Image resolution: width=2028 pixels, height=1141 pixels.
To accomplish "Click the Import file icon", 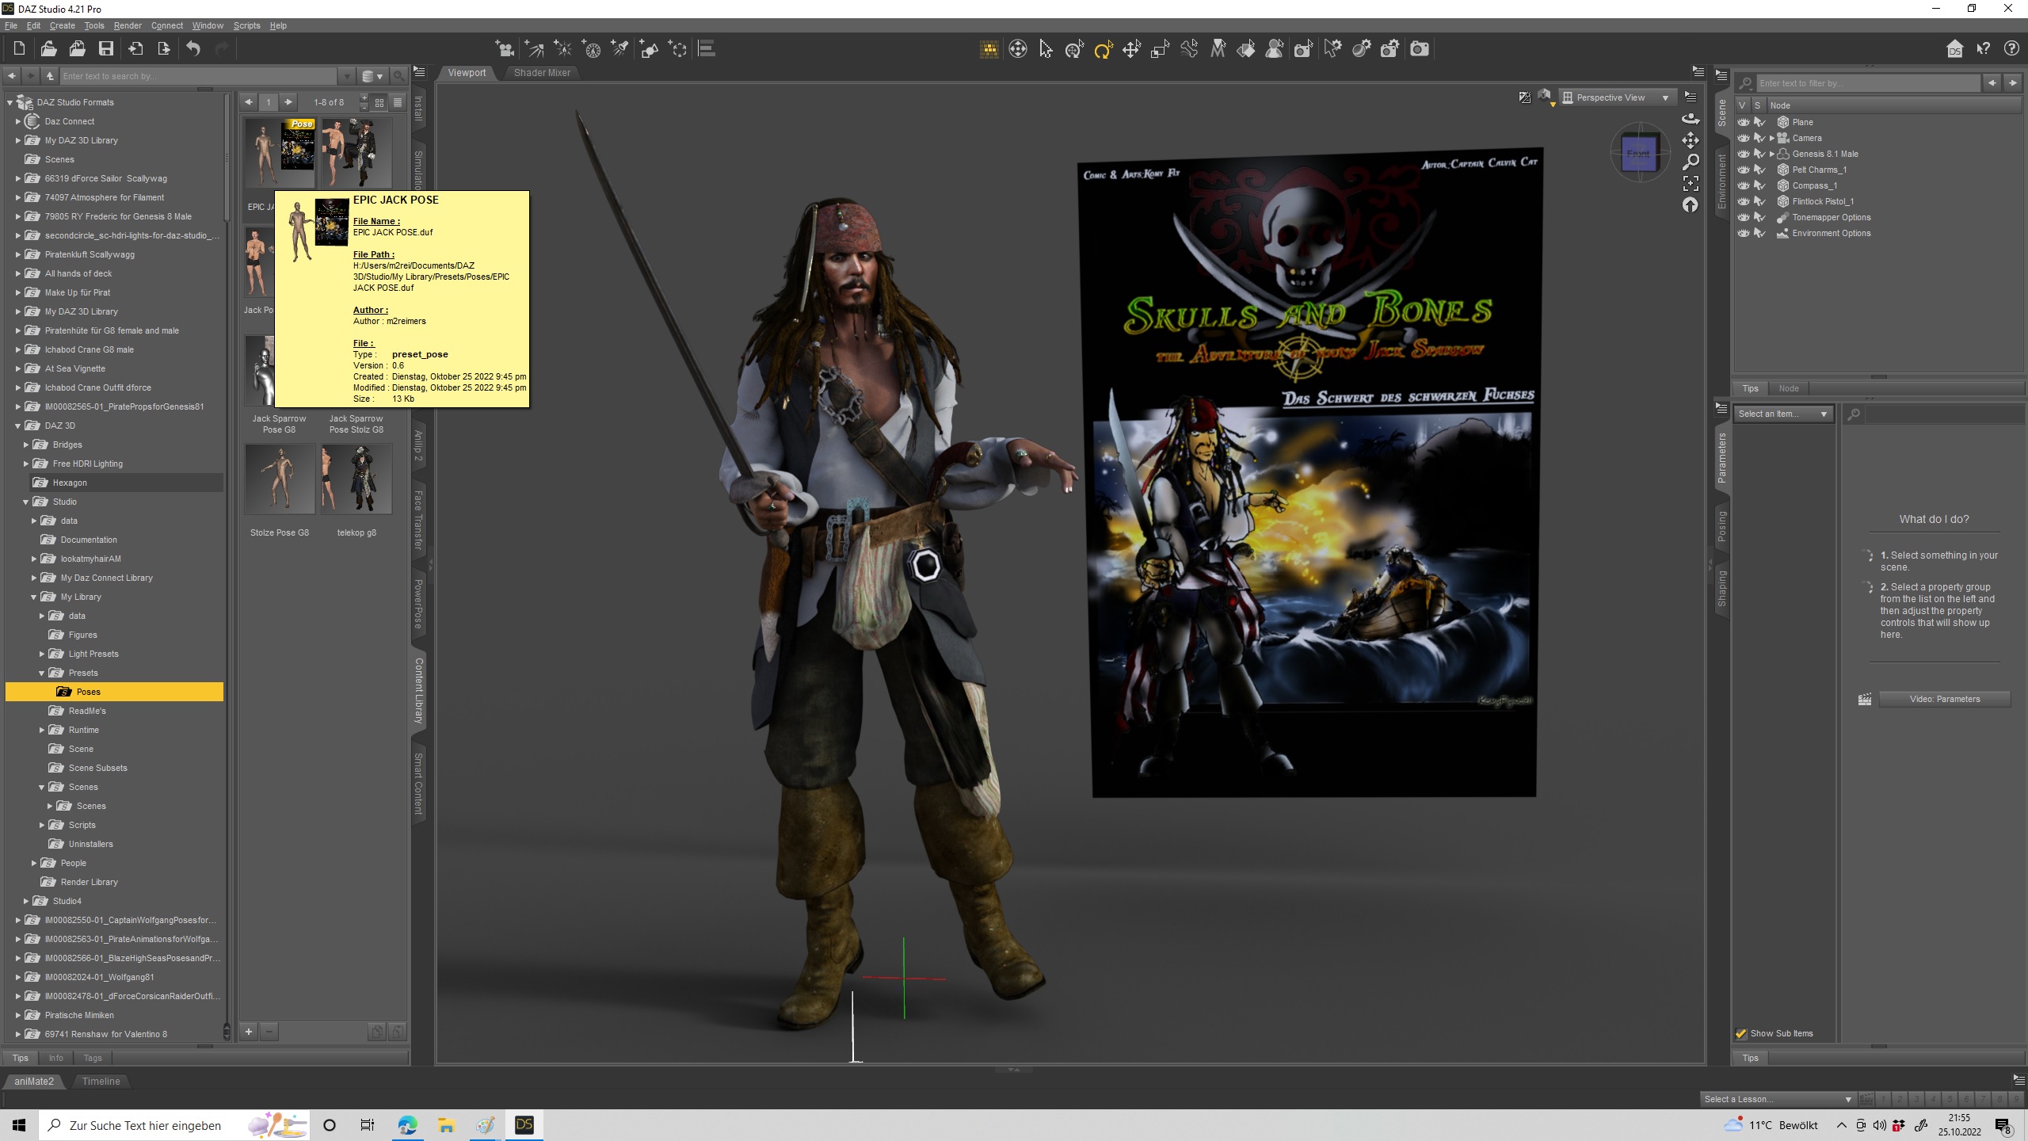I will point(135,49).
